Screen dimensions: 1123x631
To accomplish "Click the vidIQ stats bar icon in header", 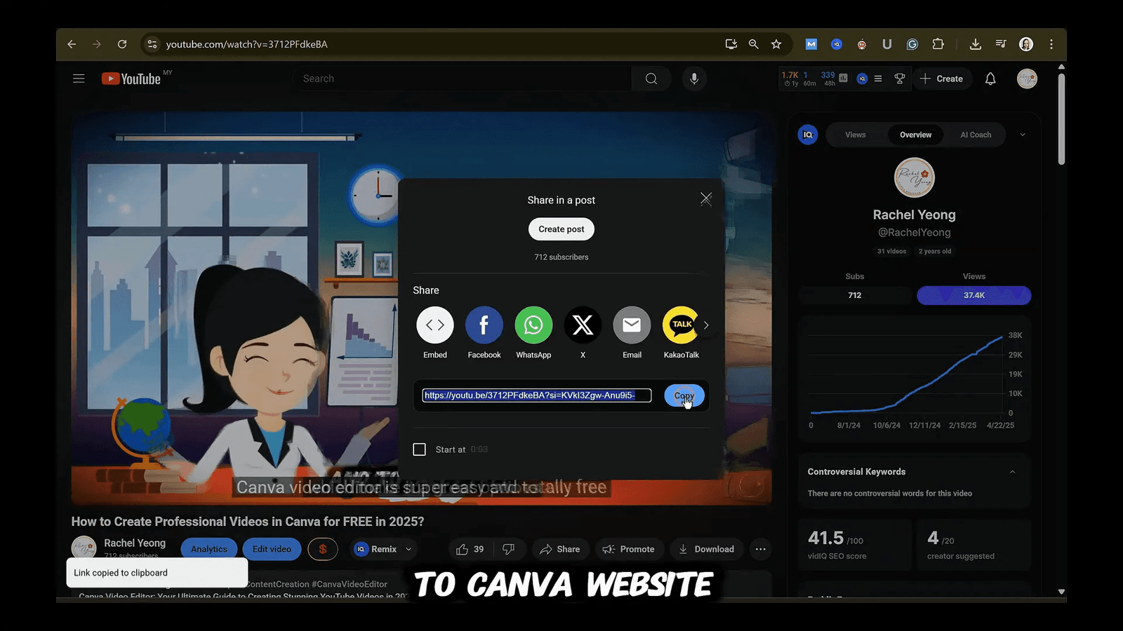I will tap(843, 78).
